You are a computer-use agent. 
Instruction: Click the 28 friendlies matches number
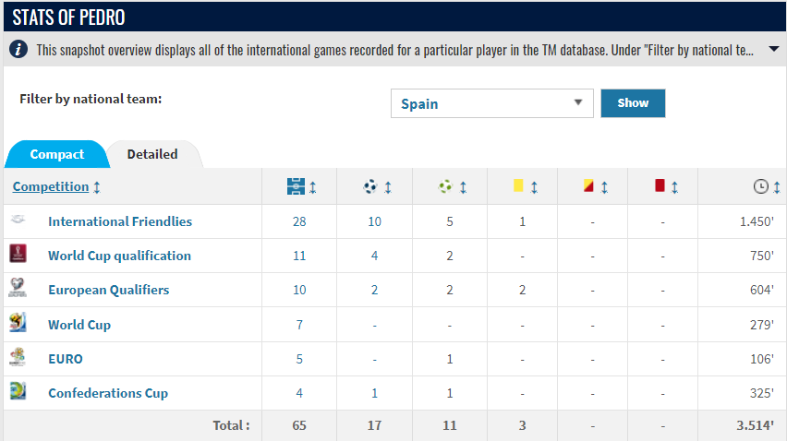[x=299, y=221]
